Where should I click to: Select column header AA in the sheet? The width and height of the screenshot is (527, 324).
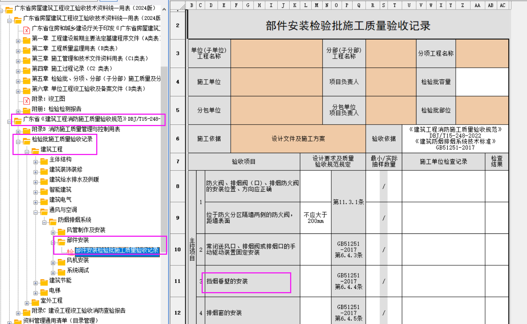click(477, 5)
